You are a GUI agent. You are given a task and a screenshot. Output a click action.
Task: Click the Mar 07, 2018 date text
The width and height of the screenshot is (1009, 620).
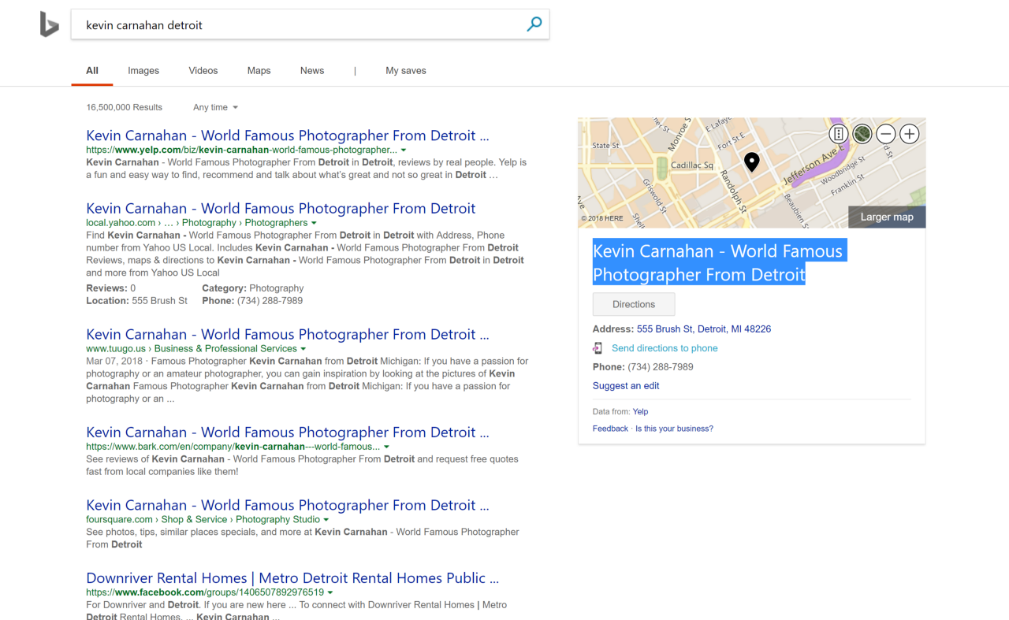[114, 362]
